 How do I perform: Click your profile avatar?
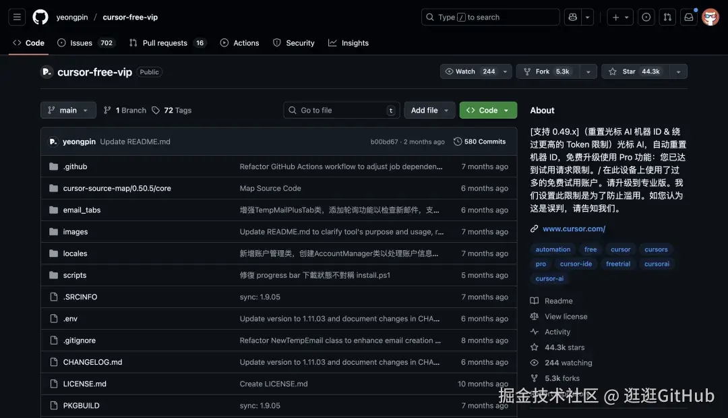(710, 17)
